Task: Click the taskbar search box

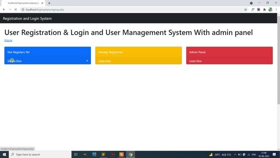Action: [40, 154]
